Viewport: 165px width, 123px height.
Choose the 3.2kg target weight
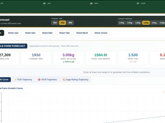pyautogui.click(x=154, y=23)
